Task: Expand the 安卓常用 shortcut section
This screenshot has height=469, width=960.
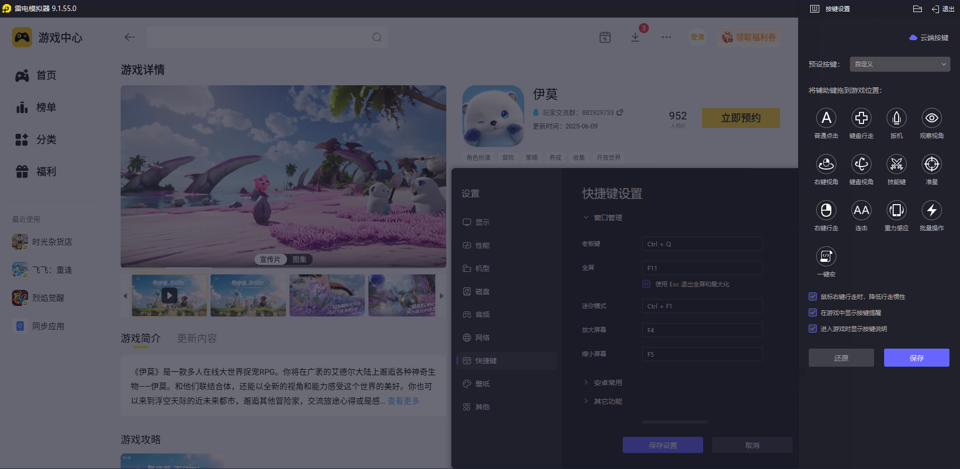Action: click(x=608, y=382)
